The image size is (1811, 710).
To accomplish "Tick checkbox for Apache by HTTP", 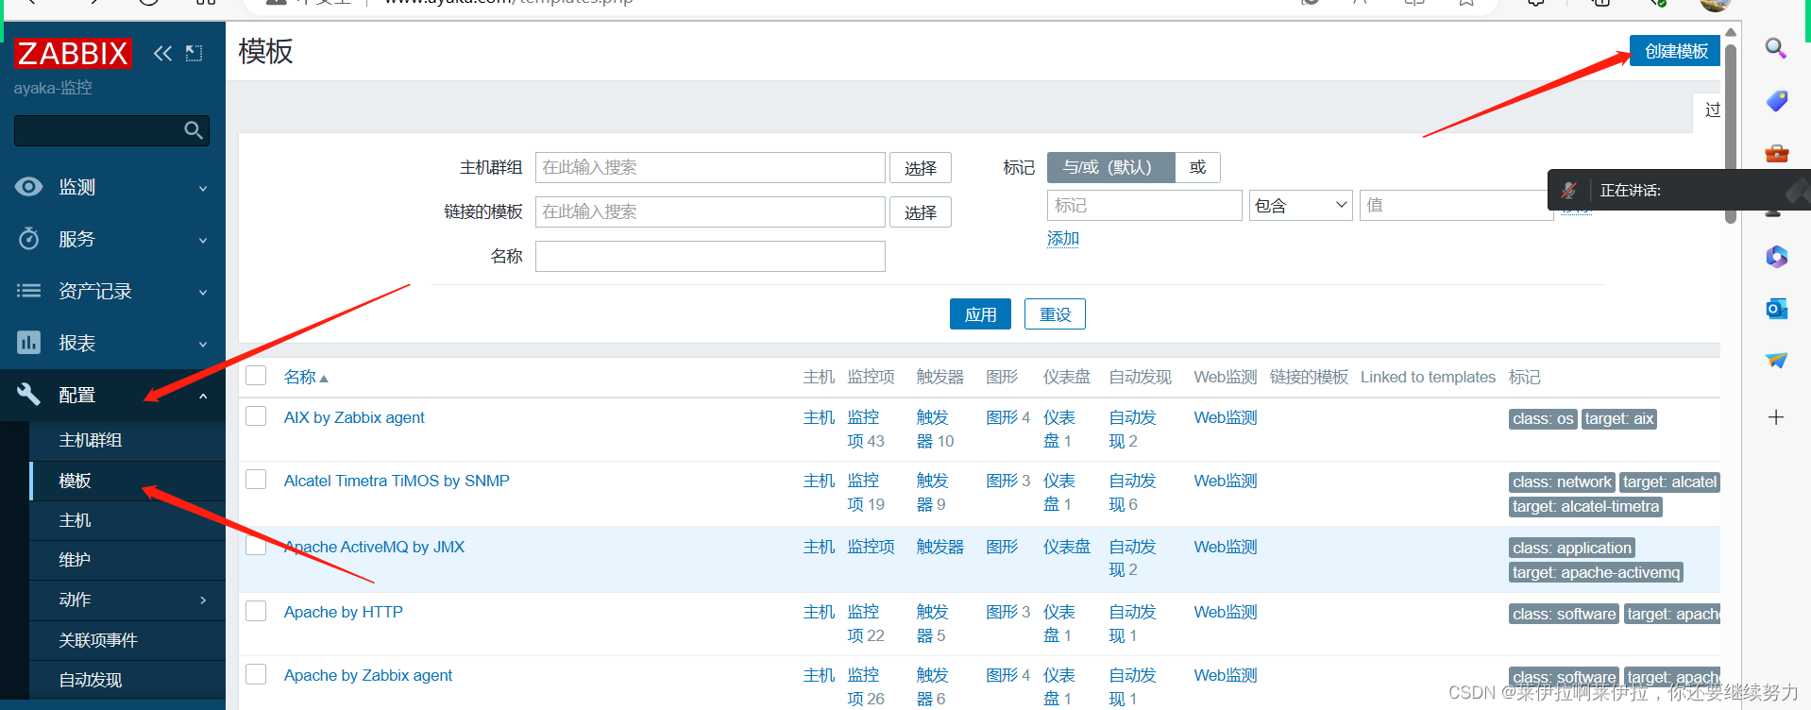I will pos(256,611).
